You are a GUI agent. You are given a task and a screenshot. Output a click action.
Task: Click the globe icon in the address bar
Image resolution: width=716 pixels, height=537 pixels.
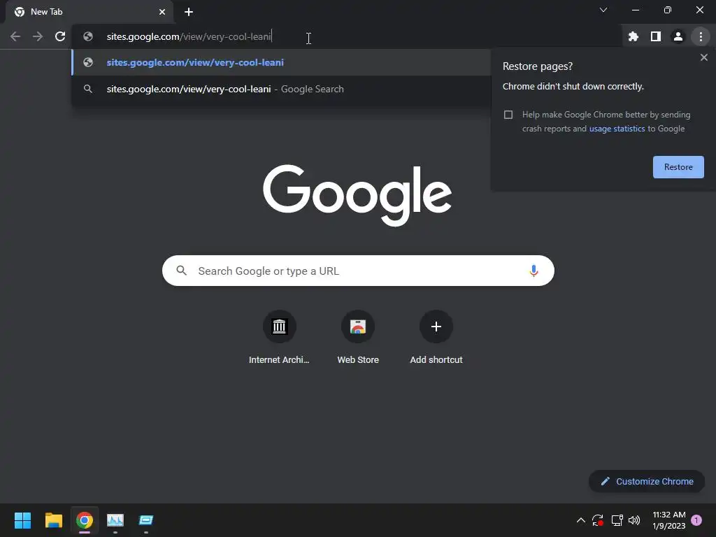click(88, 36)
